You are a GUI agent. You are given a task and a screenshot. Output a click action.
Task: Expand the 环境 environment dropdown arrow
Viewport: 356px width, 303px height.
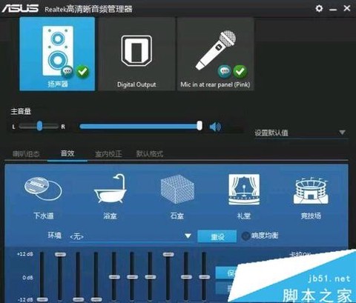188,236
